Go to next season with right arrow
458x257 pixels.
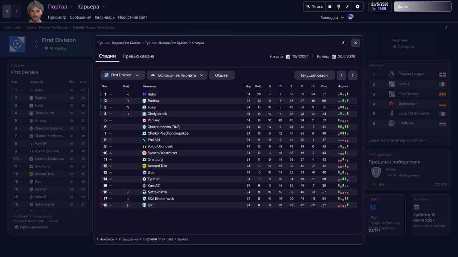[353, 75]
